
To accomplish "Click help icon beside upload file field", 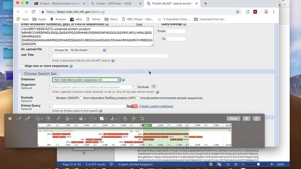I will click(x=104, y=50).
